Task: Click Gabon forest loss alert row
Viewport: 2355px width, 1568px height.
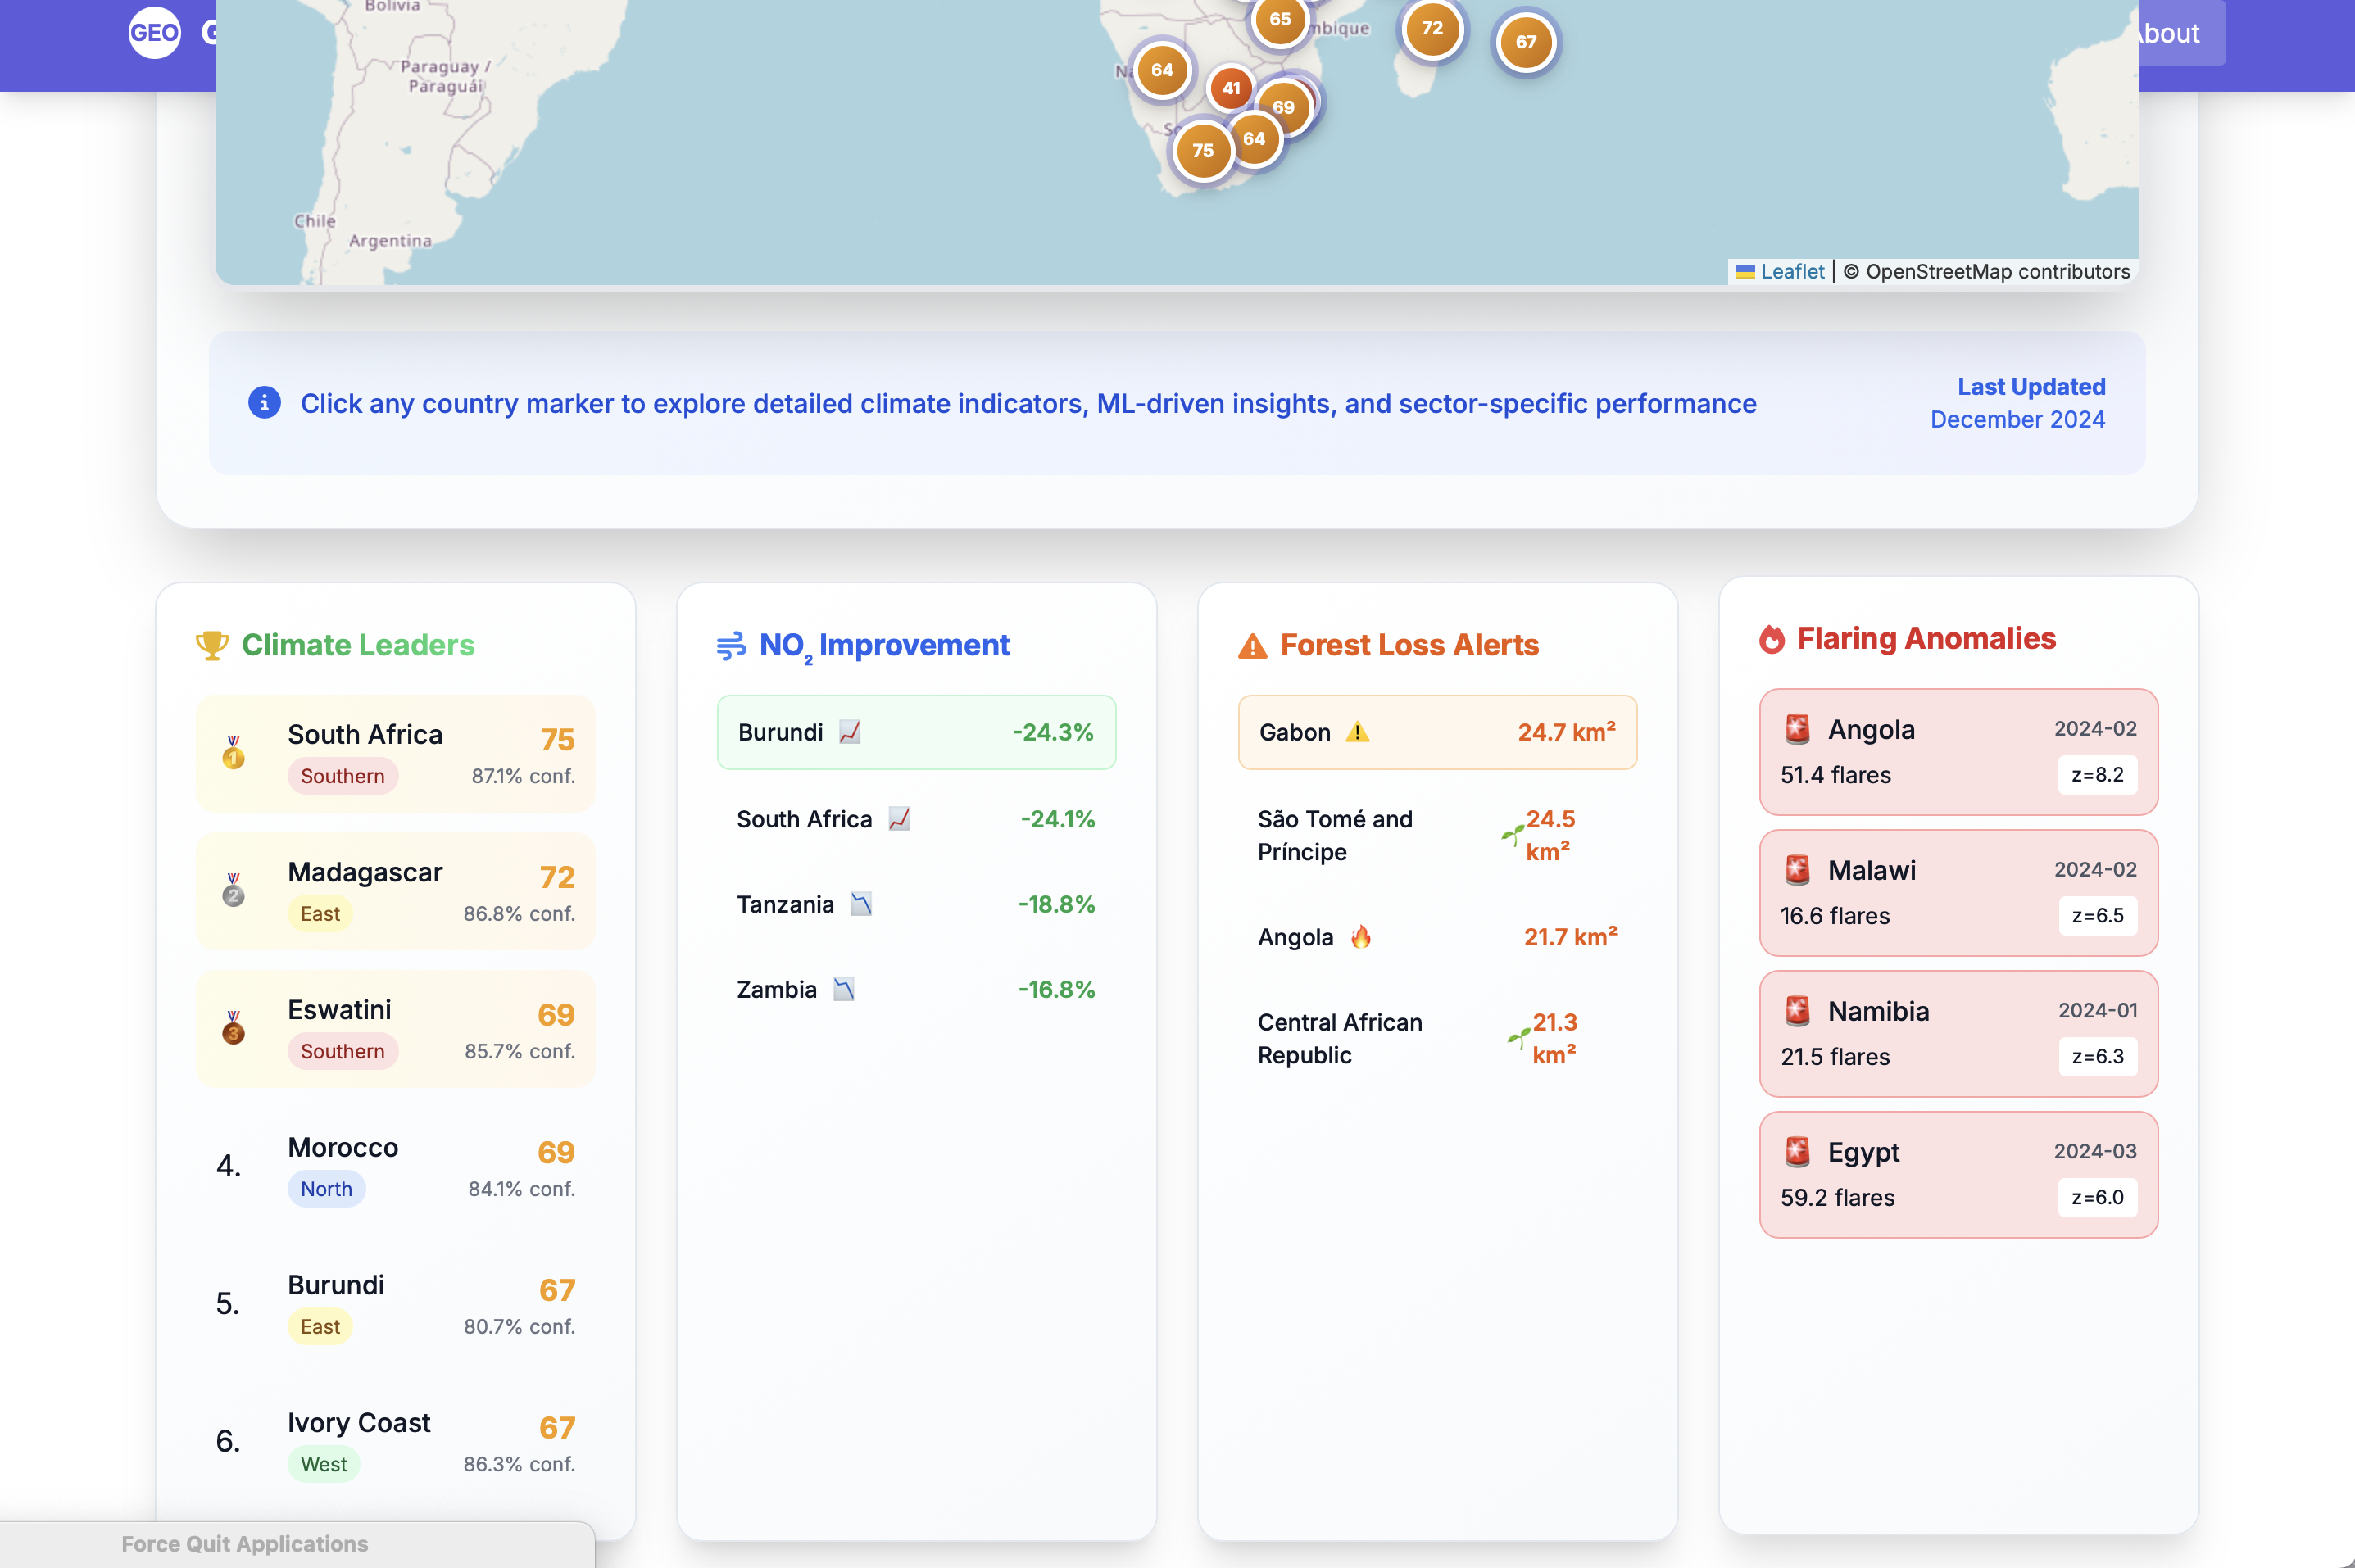Action: click(1437, 732)
